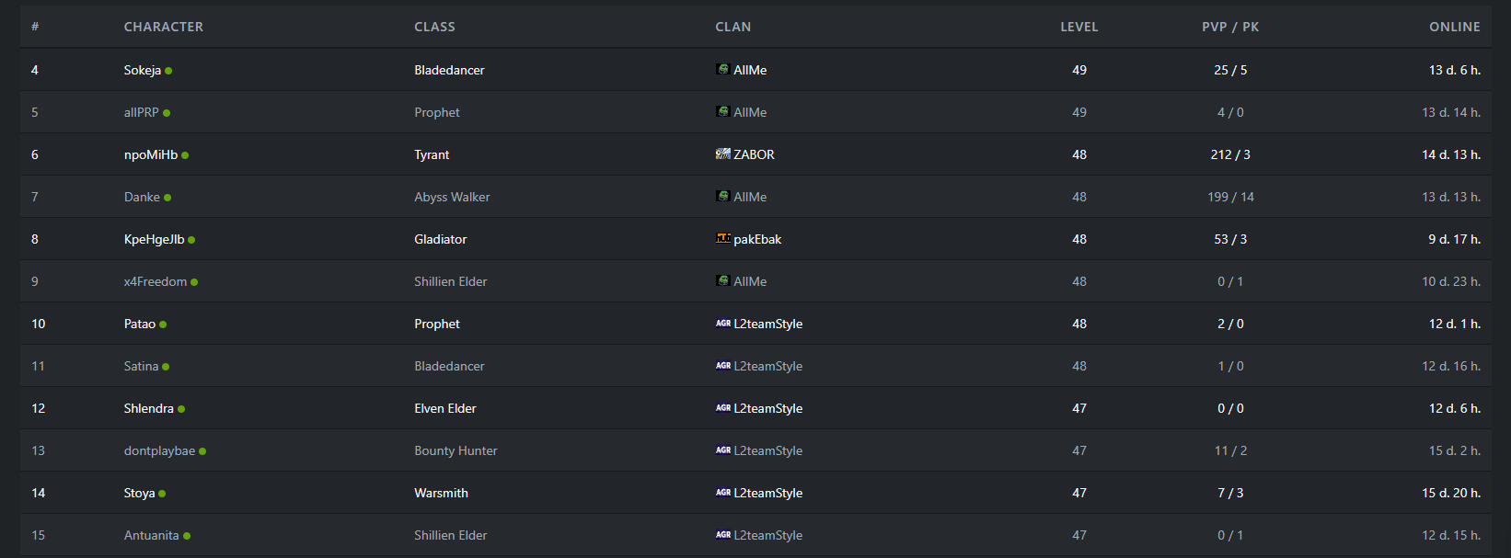Select Stoya in the ranking list
This screenshot has width=1511, height=558.
point(139,493)
